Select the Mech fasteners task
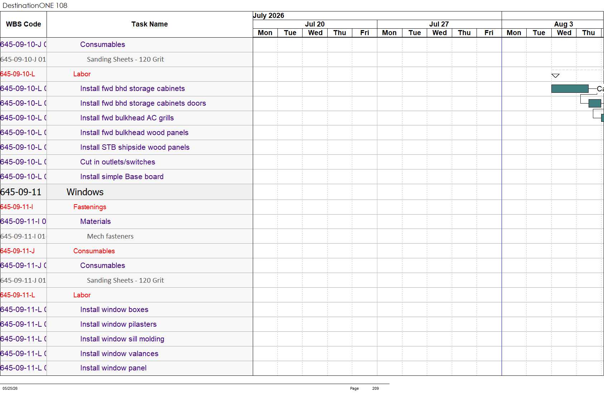Image resolution: width=604 pixels, height=393 pixels. (x=110, y=236)
